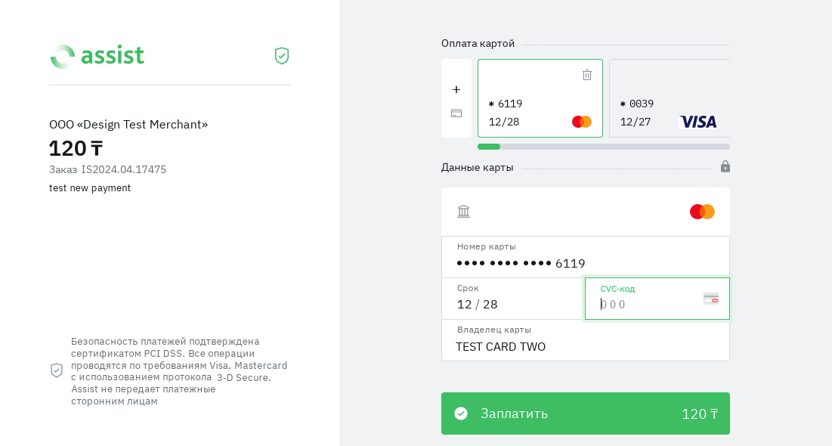This screenshot has height=446, width=832.
Task: Select saved Mastercard ending 6119
Action: [x=529, y=106]
